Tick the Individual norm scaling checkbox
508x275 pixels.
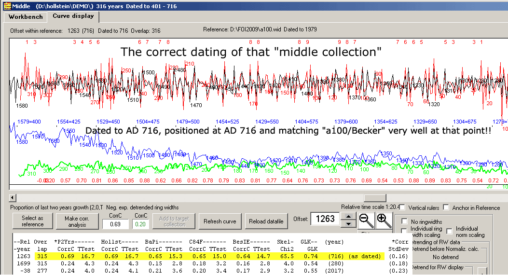[449, 231]
